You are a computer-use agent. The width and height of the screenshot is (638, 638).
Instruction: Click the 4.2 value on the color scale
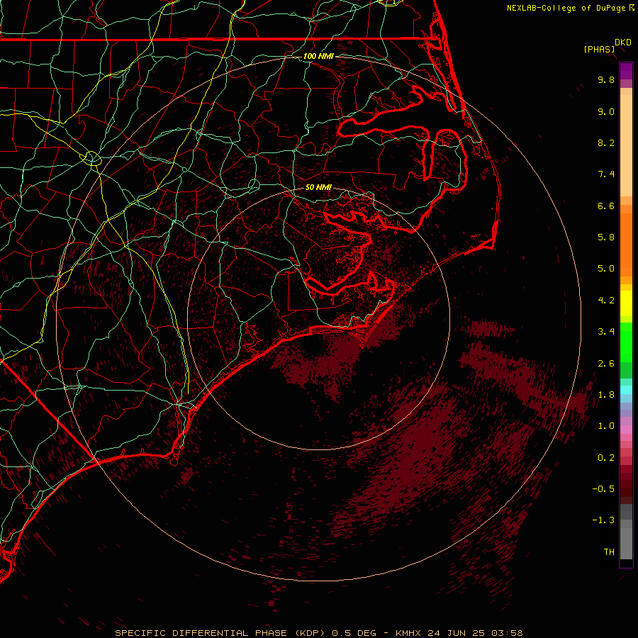tap(606, 301)
